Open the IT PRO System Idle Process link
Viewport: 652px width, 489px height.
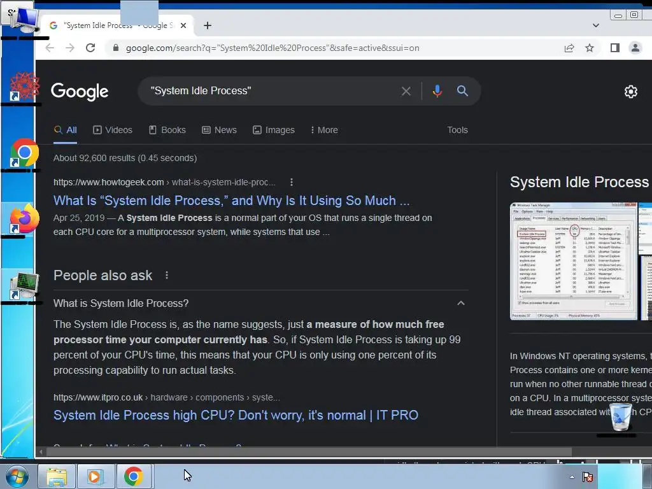[x=236, y=415]
